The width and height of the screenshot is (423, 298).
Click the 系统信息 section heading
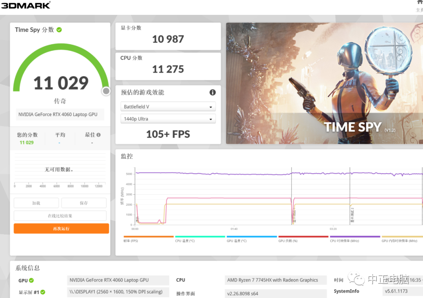[x=27, y=268]
